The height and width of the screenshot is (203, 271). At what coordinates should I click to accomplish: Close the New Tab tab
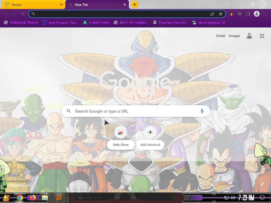pyautogui.click(x=125, y=5)
